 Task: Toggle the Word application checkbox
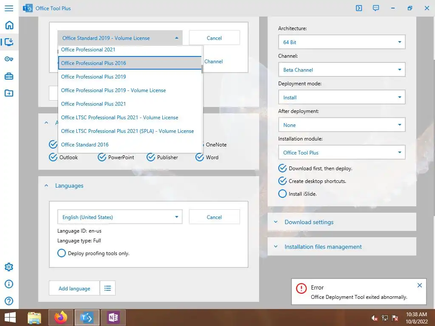point(200,157)
